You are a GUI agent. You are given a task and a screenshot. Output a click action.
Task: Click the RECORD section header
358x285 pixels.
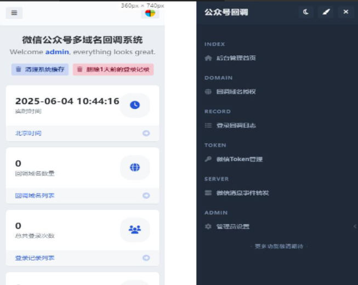tap(218, 111)
